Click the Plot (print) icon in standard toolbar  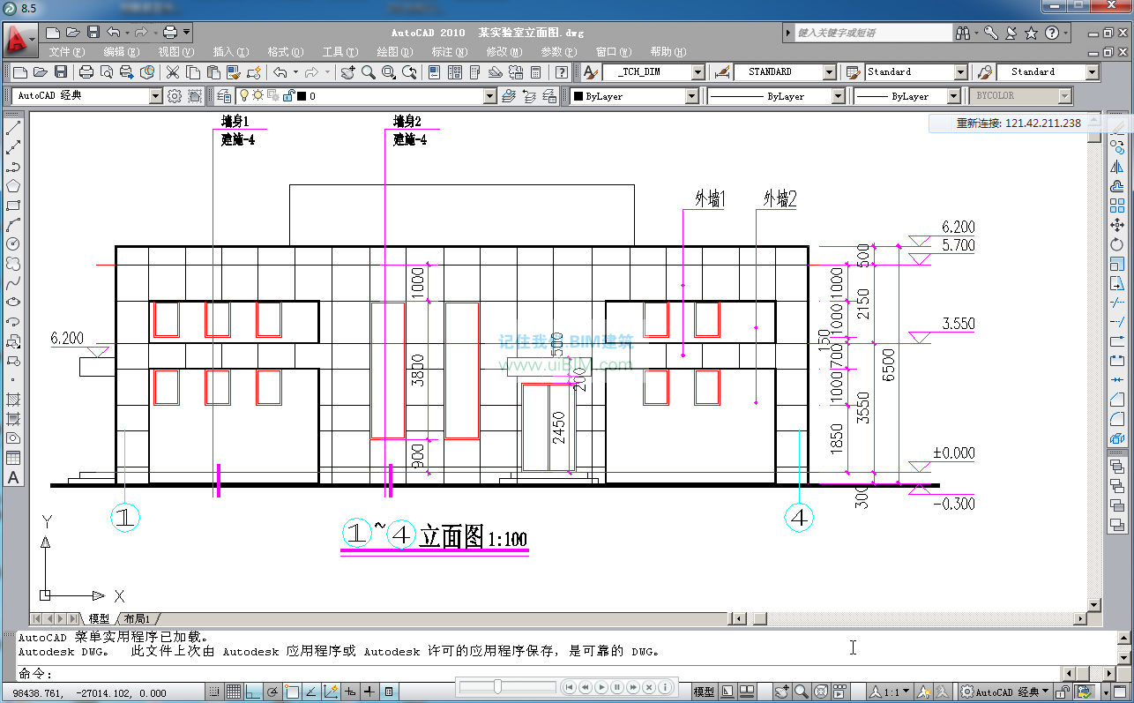coord(86,72)
